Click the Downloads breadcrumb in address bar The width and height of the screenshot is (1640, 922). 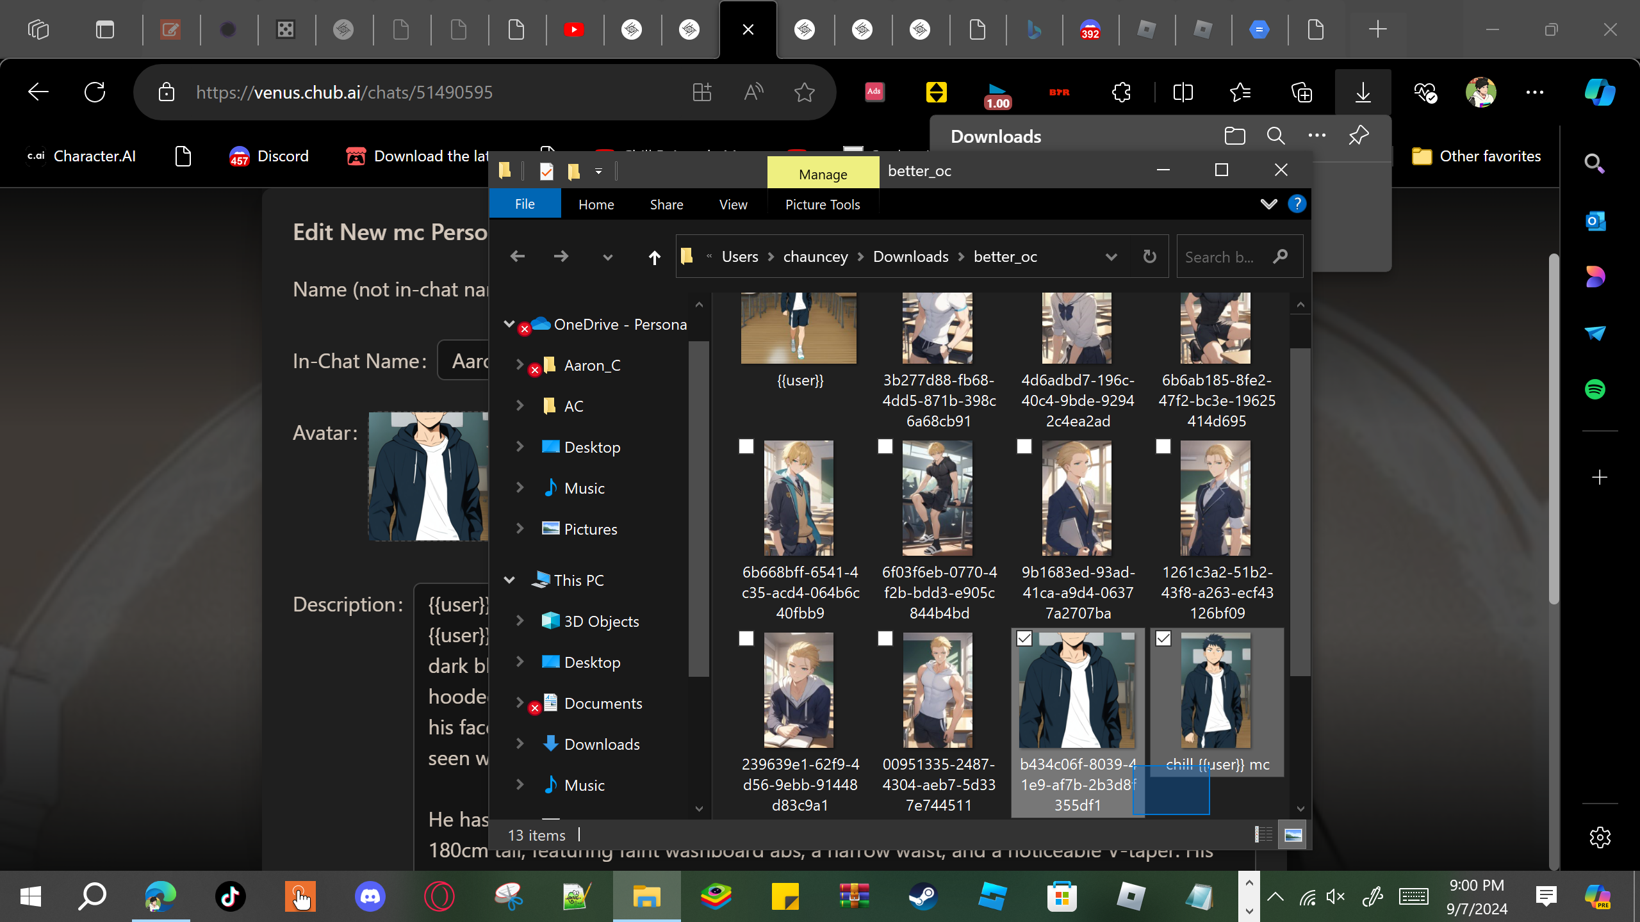[910, 257]
